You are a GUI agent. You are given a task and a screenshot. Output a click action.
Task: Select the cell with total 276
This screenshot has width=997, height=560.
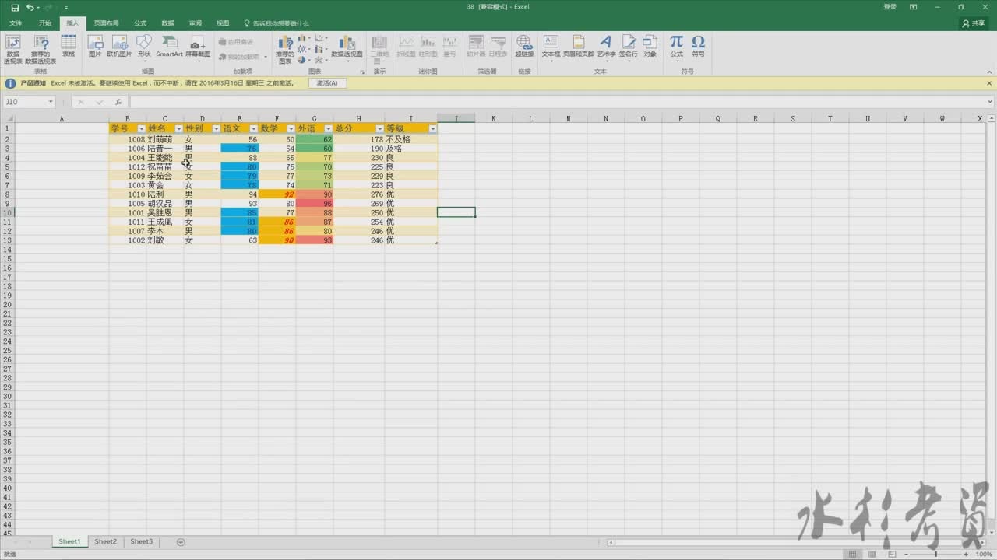tap(359, 194)
